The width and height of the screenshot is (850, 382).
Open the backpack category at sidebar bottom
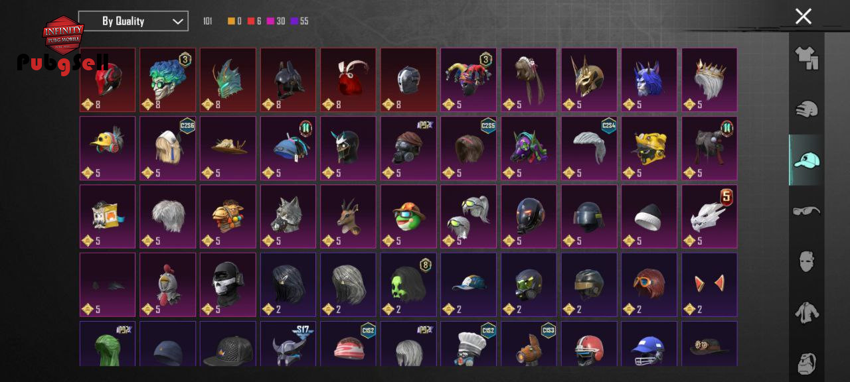coord(806,362)
